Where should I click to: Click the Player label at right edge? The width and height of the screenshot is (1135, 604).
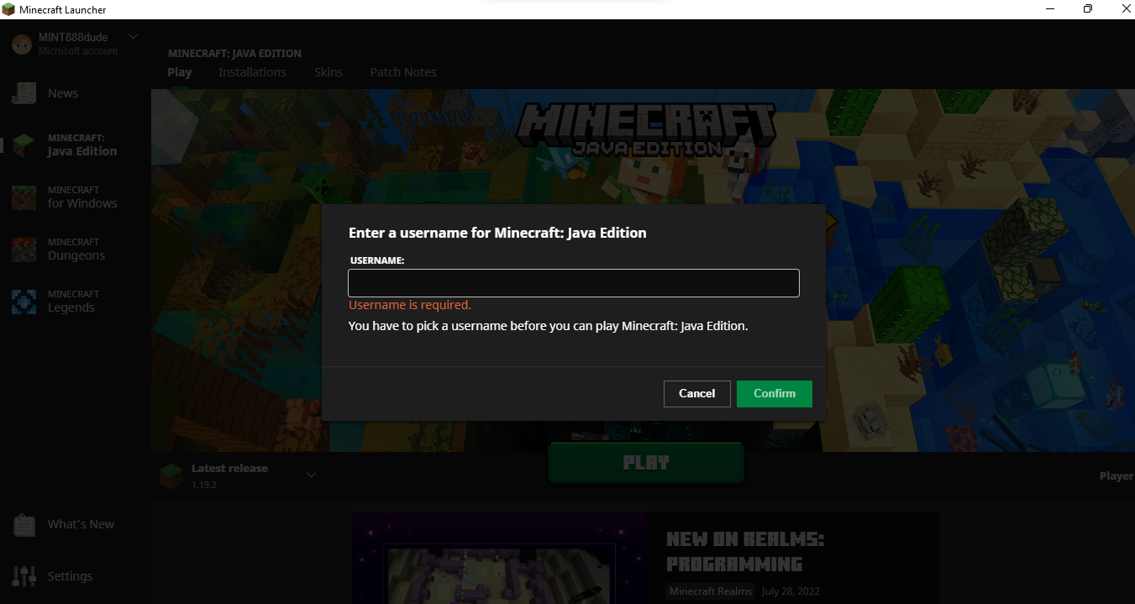click(x=1117, y=475)
